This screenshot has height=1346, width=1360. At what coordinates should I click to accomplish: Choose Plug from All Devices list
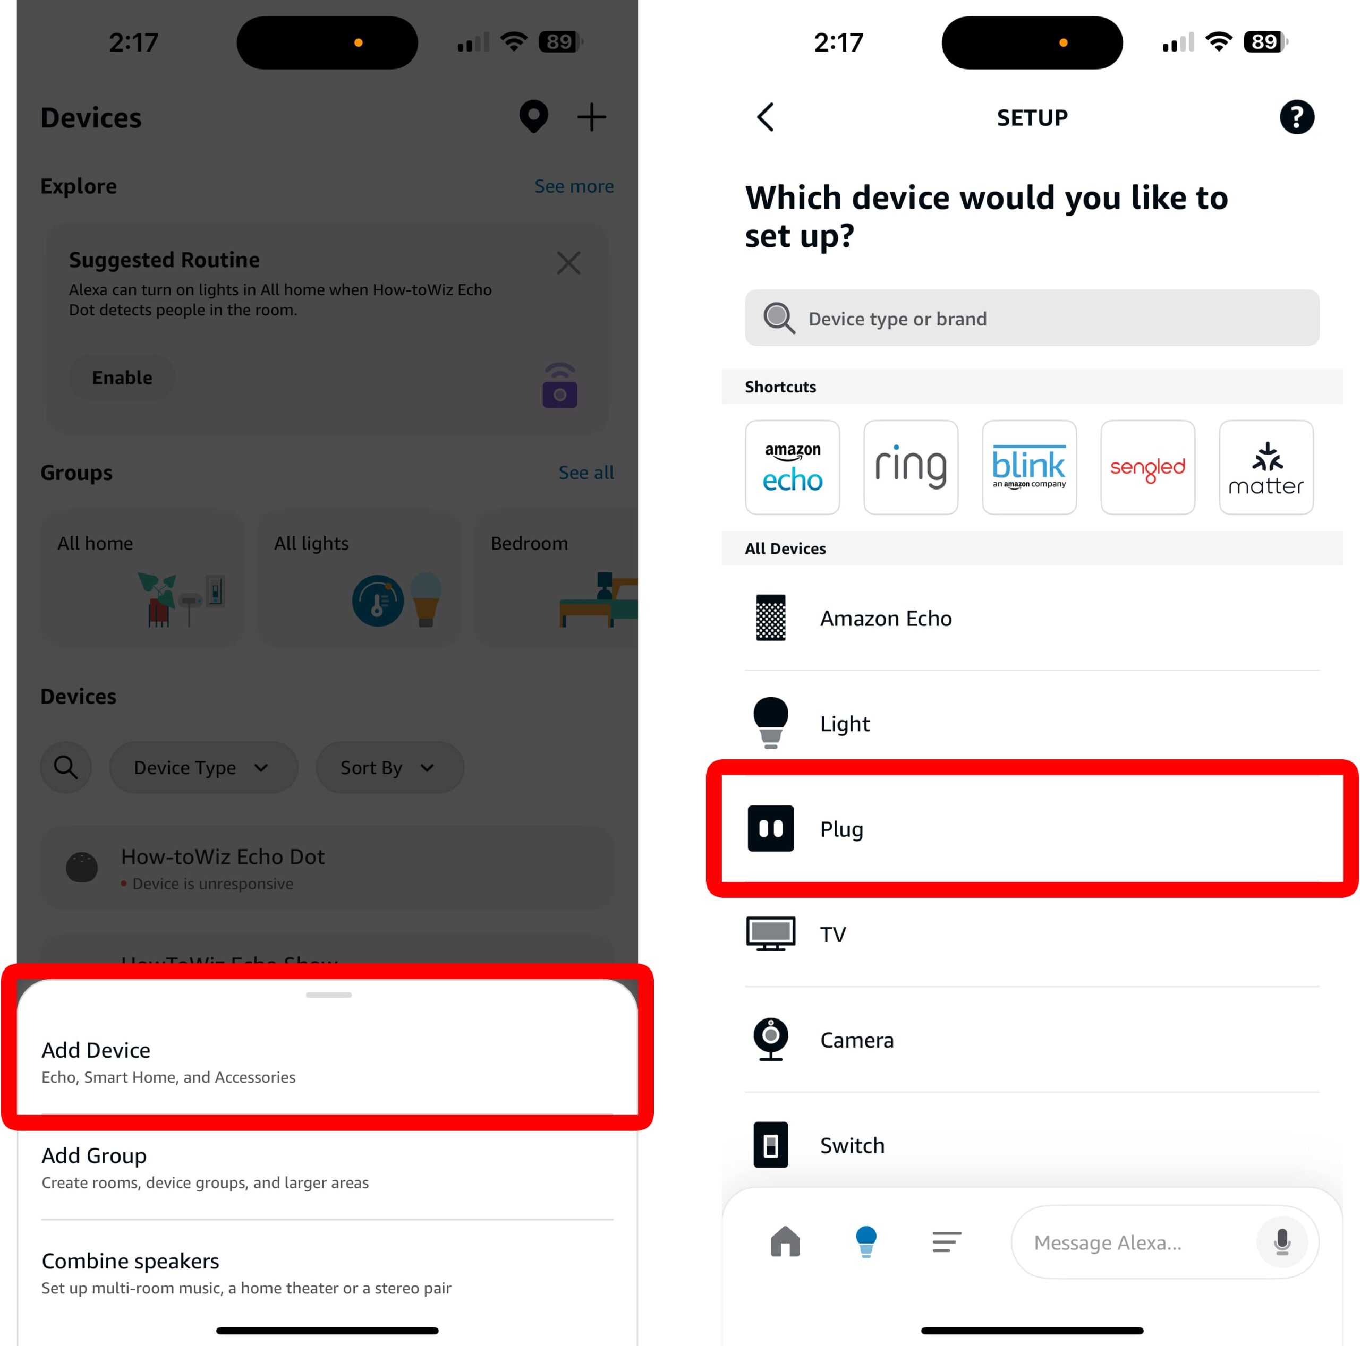pos(1032,828)
